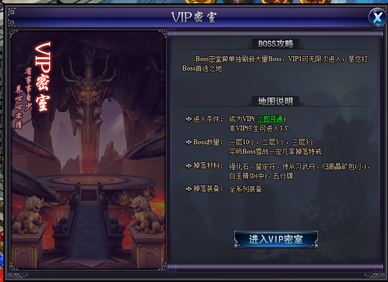
Task: Click the 非VIP终生可进入3次 text line
Action: [259, 128]
